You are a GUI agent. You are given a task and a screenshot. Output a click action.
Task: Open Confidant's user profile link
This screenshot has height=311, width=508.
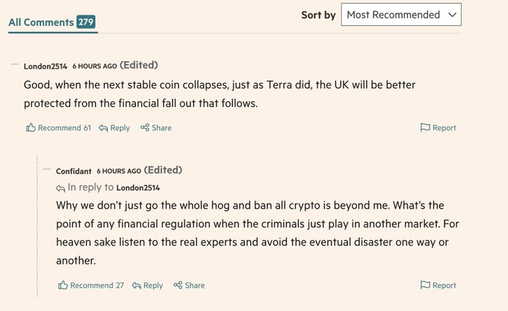tap(73, 171)
